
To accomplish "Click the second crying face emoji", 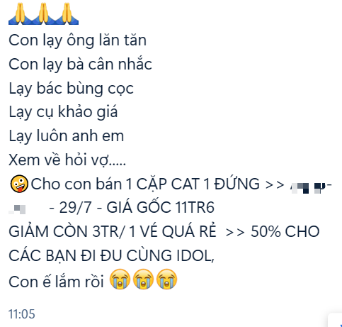I will point(143,279).
